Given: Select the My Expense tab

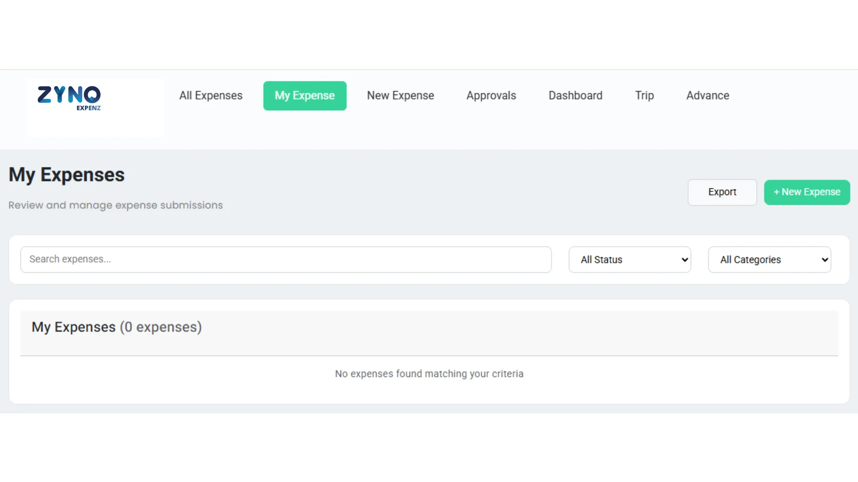Looking at the screenshot, I should pos(305,96).
